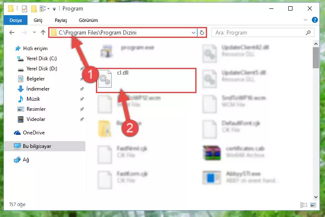Switch to Details view icon in status bar

(304, 205)
